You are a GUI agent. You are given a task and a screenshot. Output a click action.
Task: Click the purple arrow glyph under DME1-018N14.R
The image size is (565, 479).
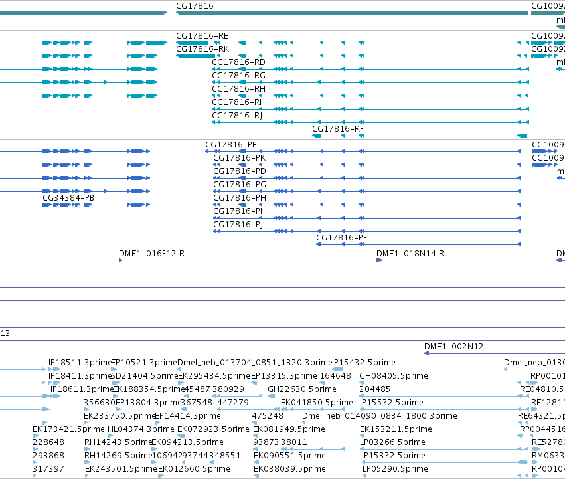click(x=379, y=261)
